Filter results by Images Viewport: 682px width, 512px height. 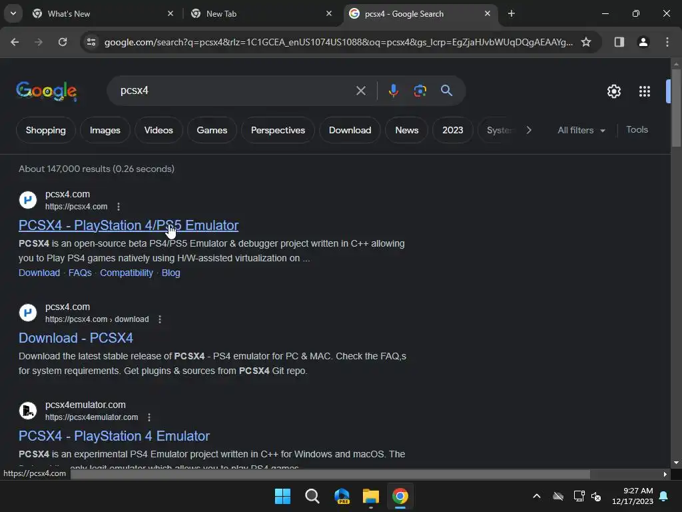point(105,130)
